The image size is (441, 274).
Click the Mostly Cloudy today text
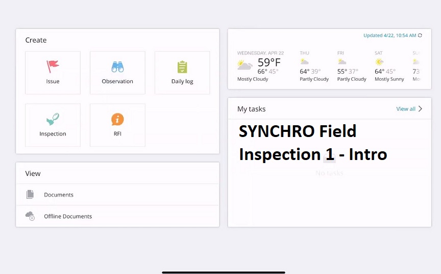pyautogui.click(x=253, y=79)
